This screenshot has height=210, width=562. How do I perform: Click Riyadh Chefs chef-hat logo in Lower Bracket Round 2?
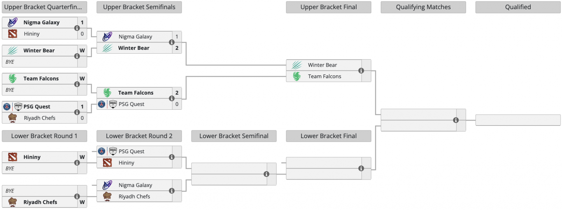tap(107, 196)
